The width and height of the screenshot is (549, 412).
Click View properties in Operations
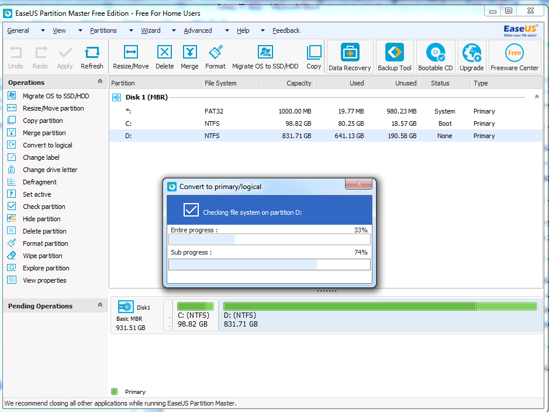[44, 280]
